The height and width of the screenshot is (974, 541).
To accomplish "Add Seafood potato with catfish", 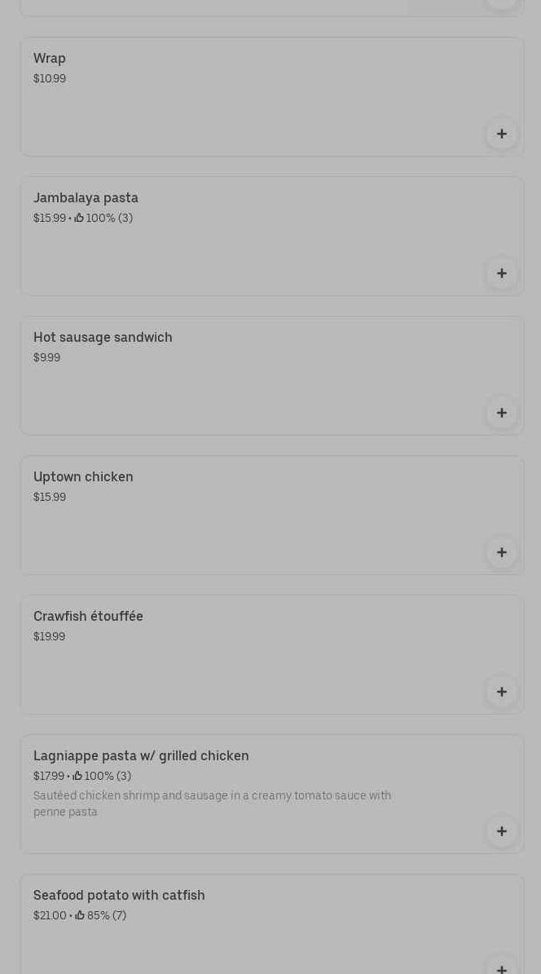I will [x=501, y=967].
